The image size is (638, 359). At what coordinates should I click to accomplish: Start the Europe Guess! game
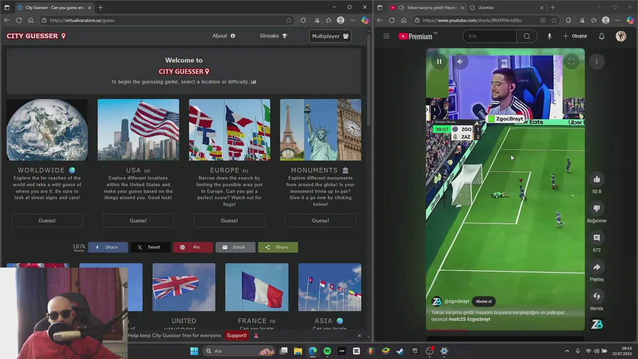[229, 220]
